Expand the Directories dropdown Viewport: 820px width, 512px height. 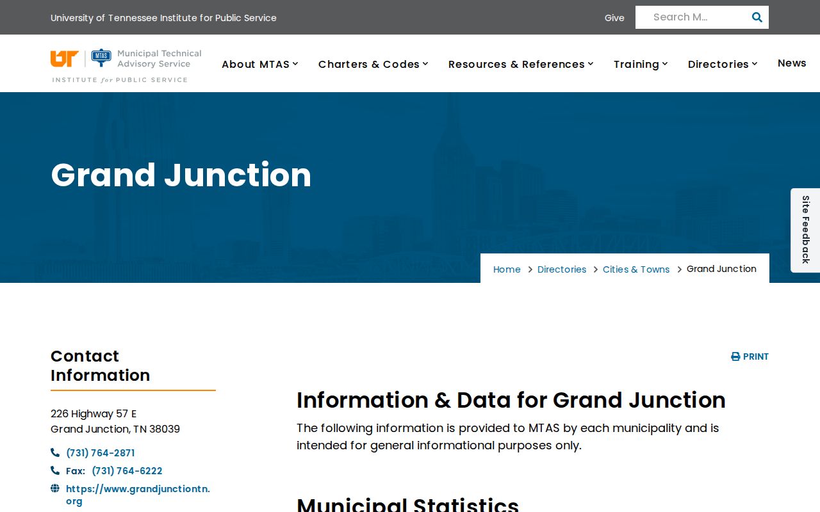pyautogui.click(x=723, y=64)
